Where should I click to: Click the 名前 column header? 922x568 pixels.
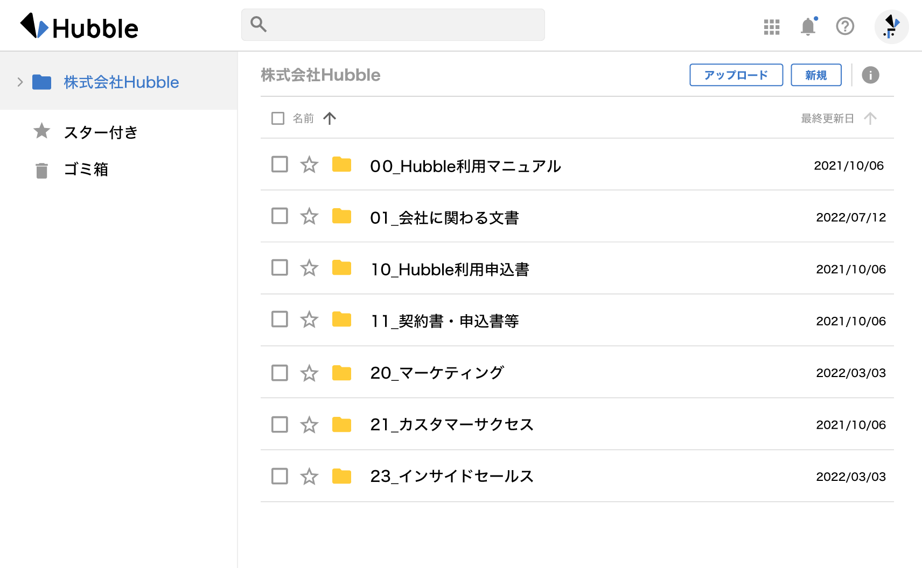(303, 118)
